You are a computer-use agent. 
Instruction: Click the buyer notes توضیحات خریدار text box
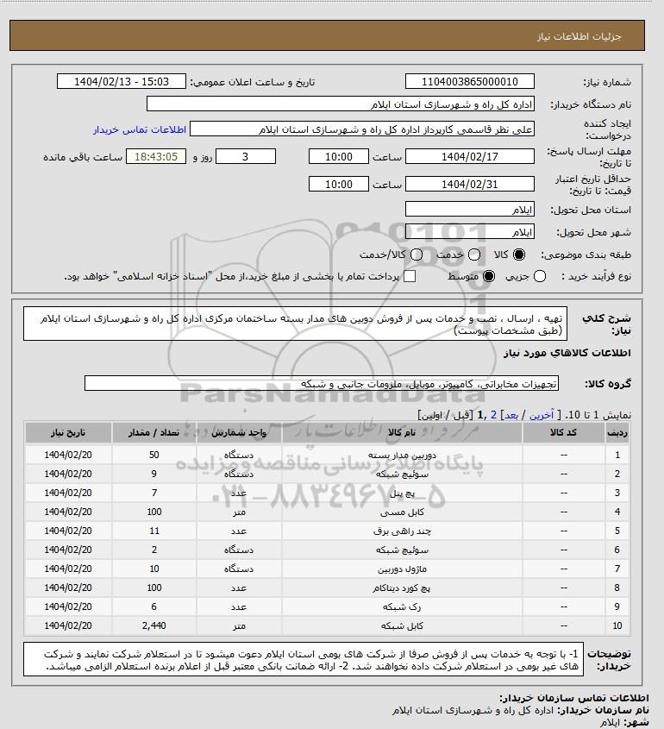[304, 659]
